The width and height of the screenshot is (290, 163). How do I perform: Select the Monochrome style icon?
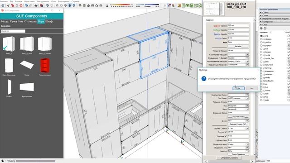coord(74,5)
